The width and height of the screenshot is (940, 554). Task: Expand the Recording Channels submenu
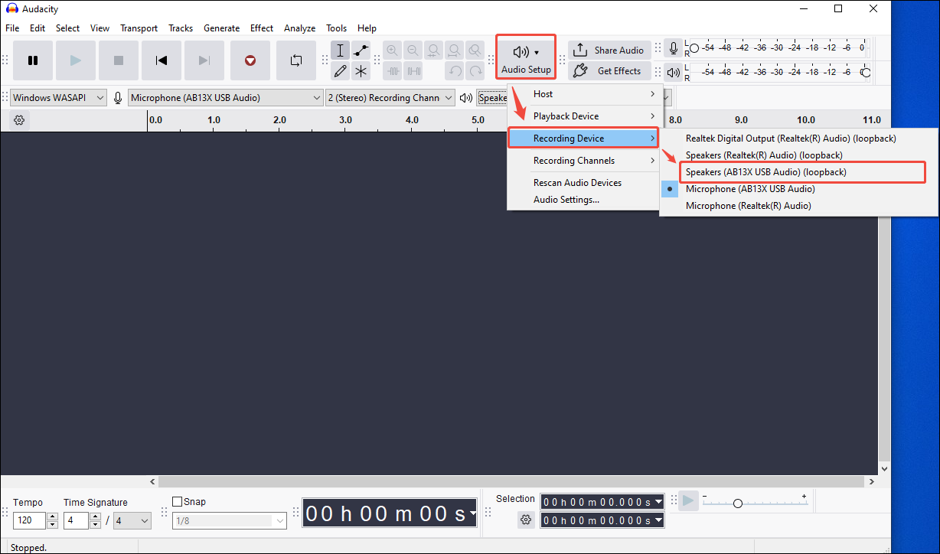(x=585, y=161)
